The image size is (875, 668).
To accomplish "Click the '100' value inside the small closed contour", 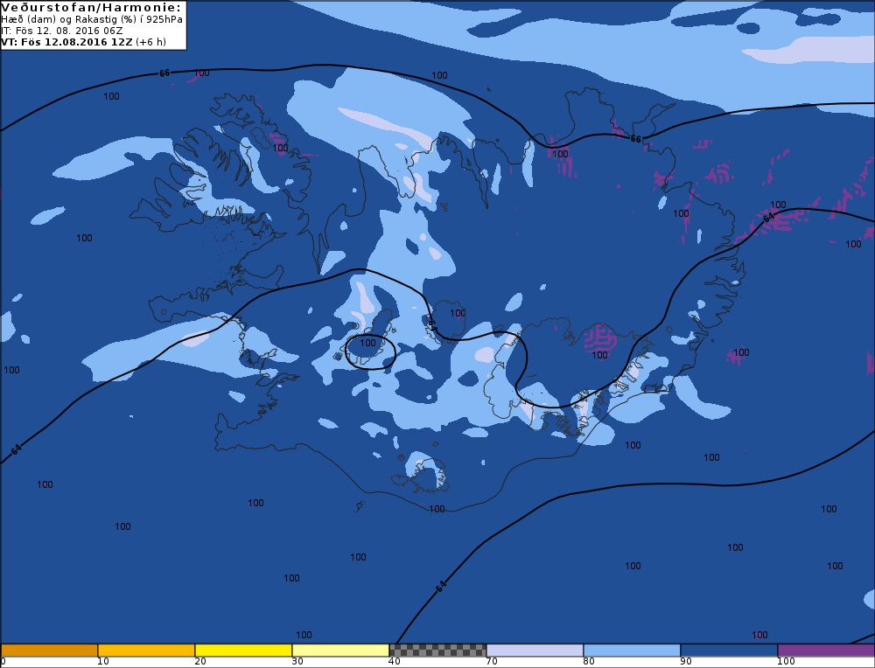I will pyautogui.click(x=367, y=343).
